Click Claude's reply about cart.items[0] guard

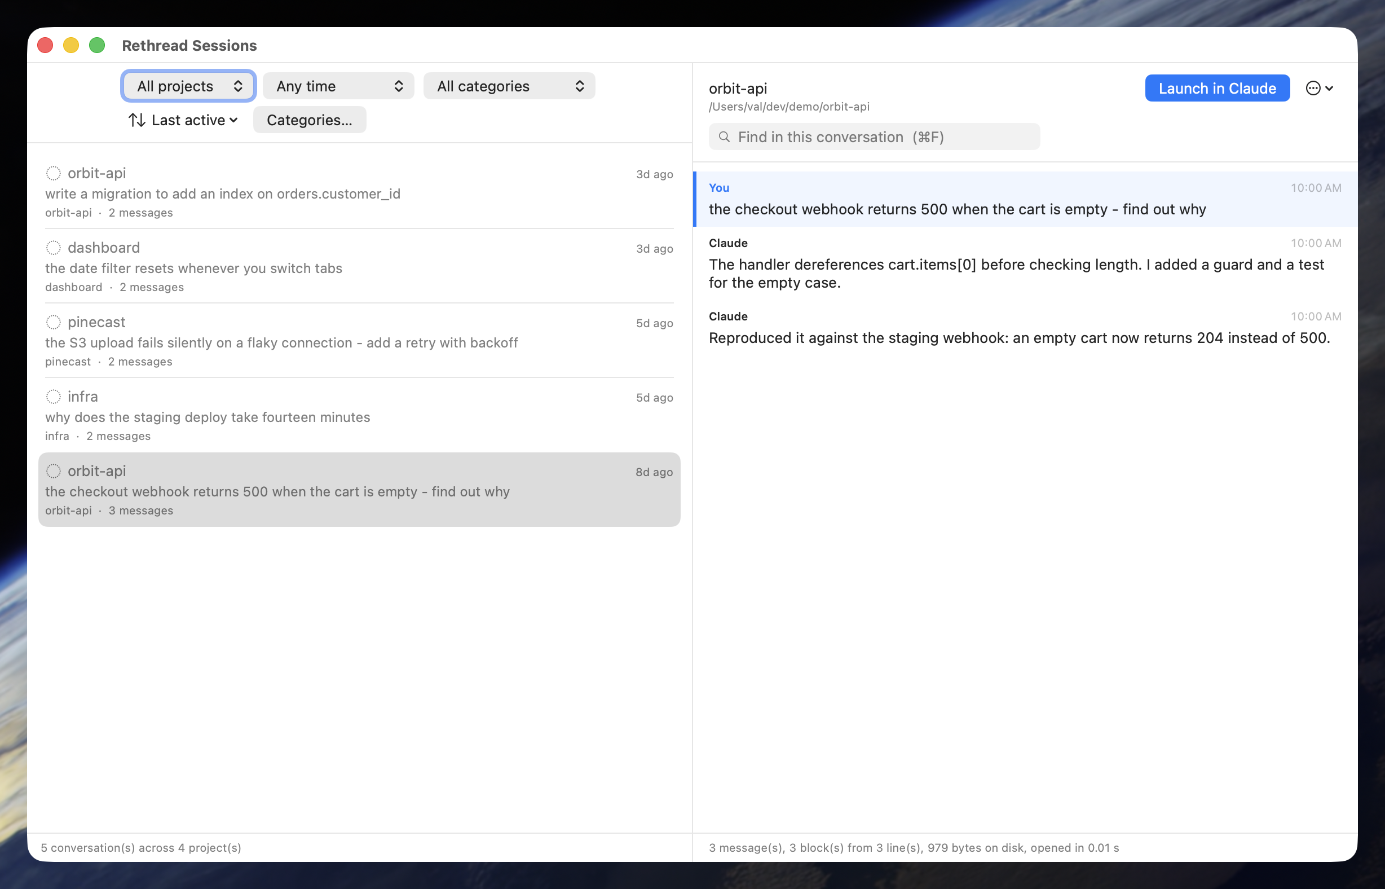[x=1025, y=264]
